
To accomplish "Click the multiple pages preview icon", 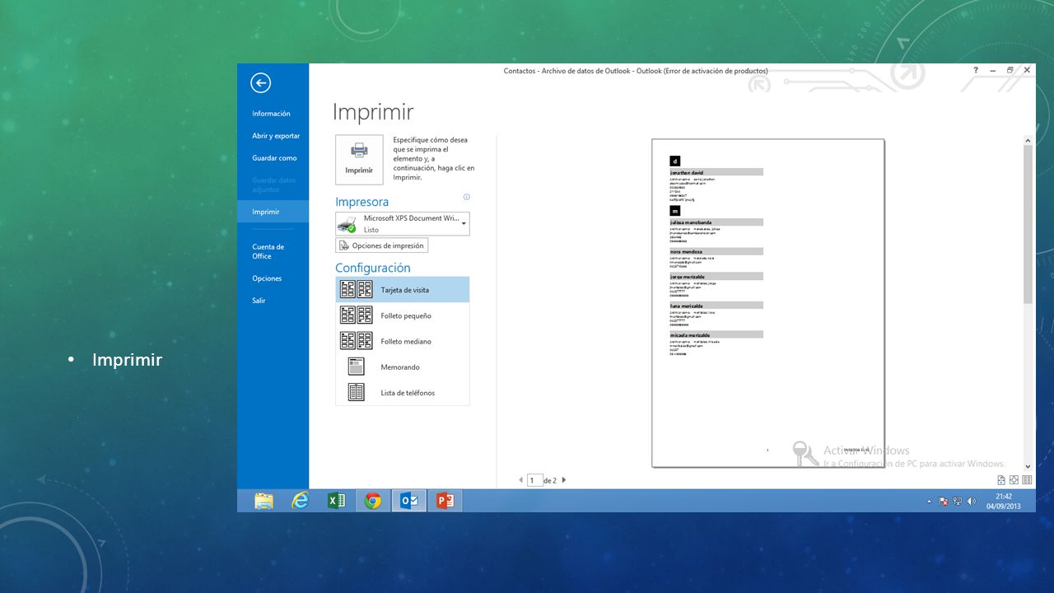I will click(x=1028, y=480).
